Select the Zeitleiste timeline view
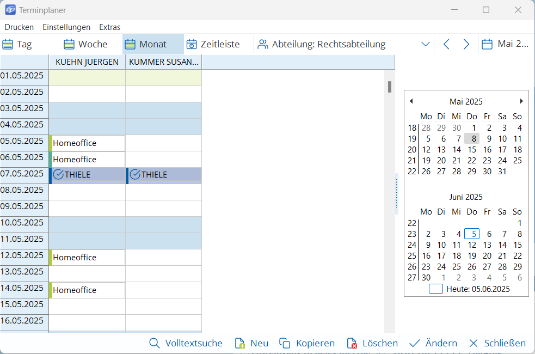Image resolution: width=535 pixels, height=354 pixels. click(213, 44)
